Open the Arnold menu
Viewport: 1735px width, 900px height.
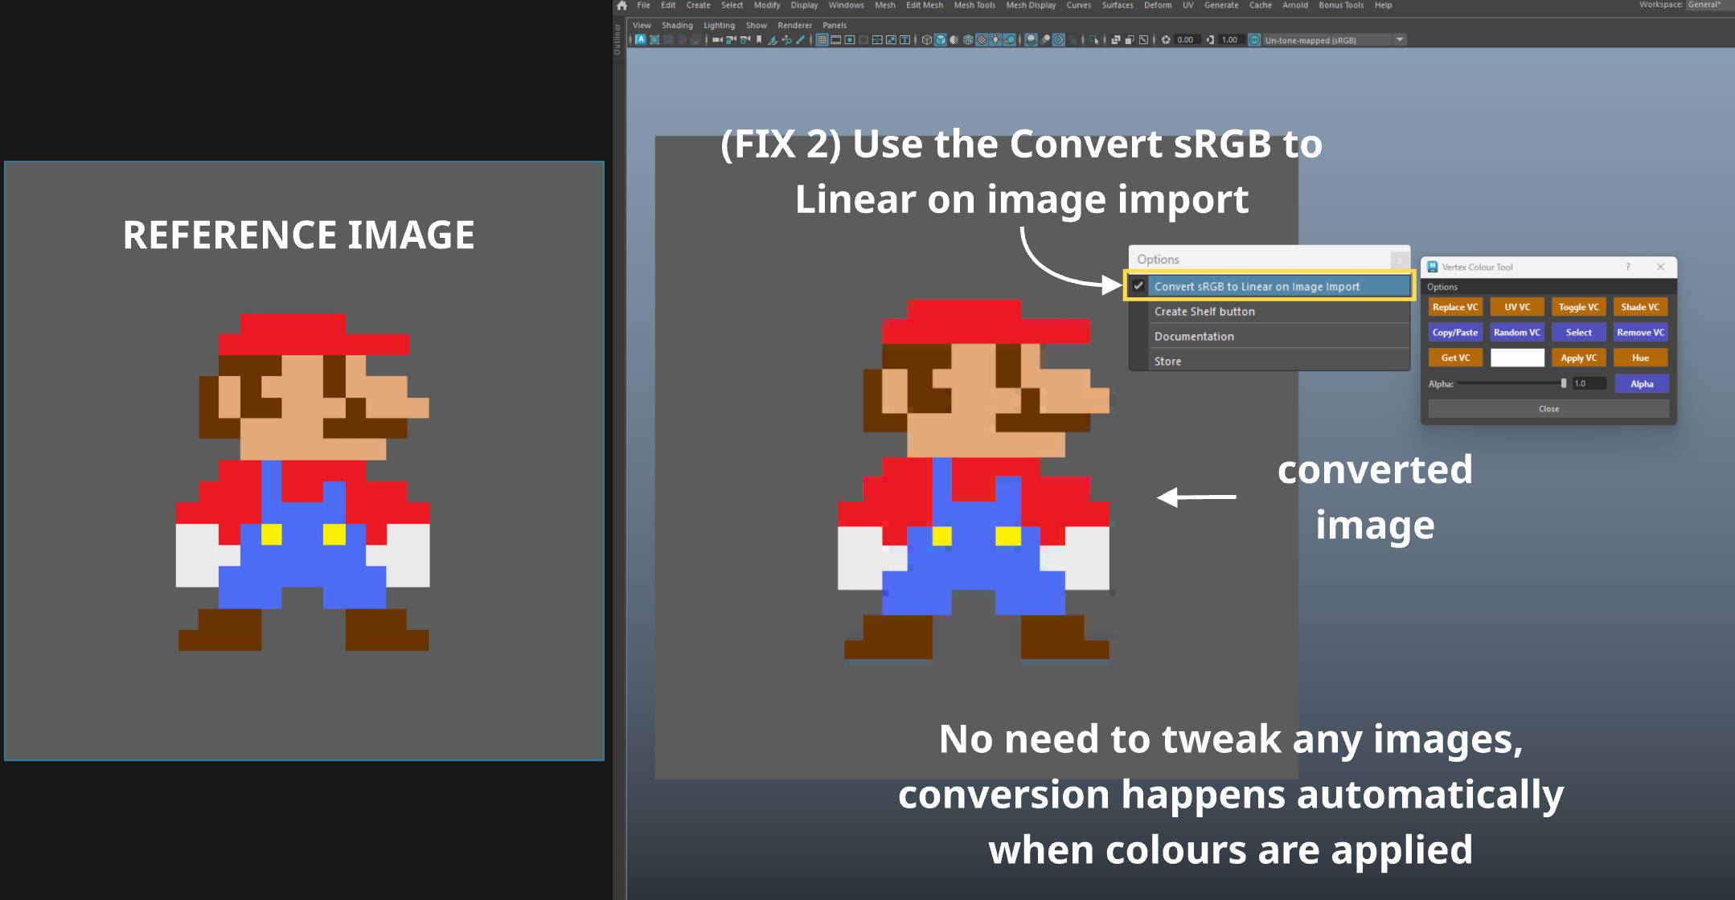point(1295,6)
